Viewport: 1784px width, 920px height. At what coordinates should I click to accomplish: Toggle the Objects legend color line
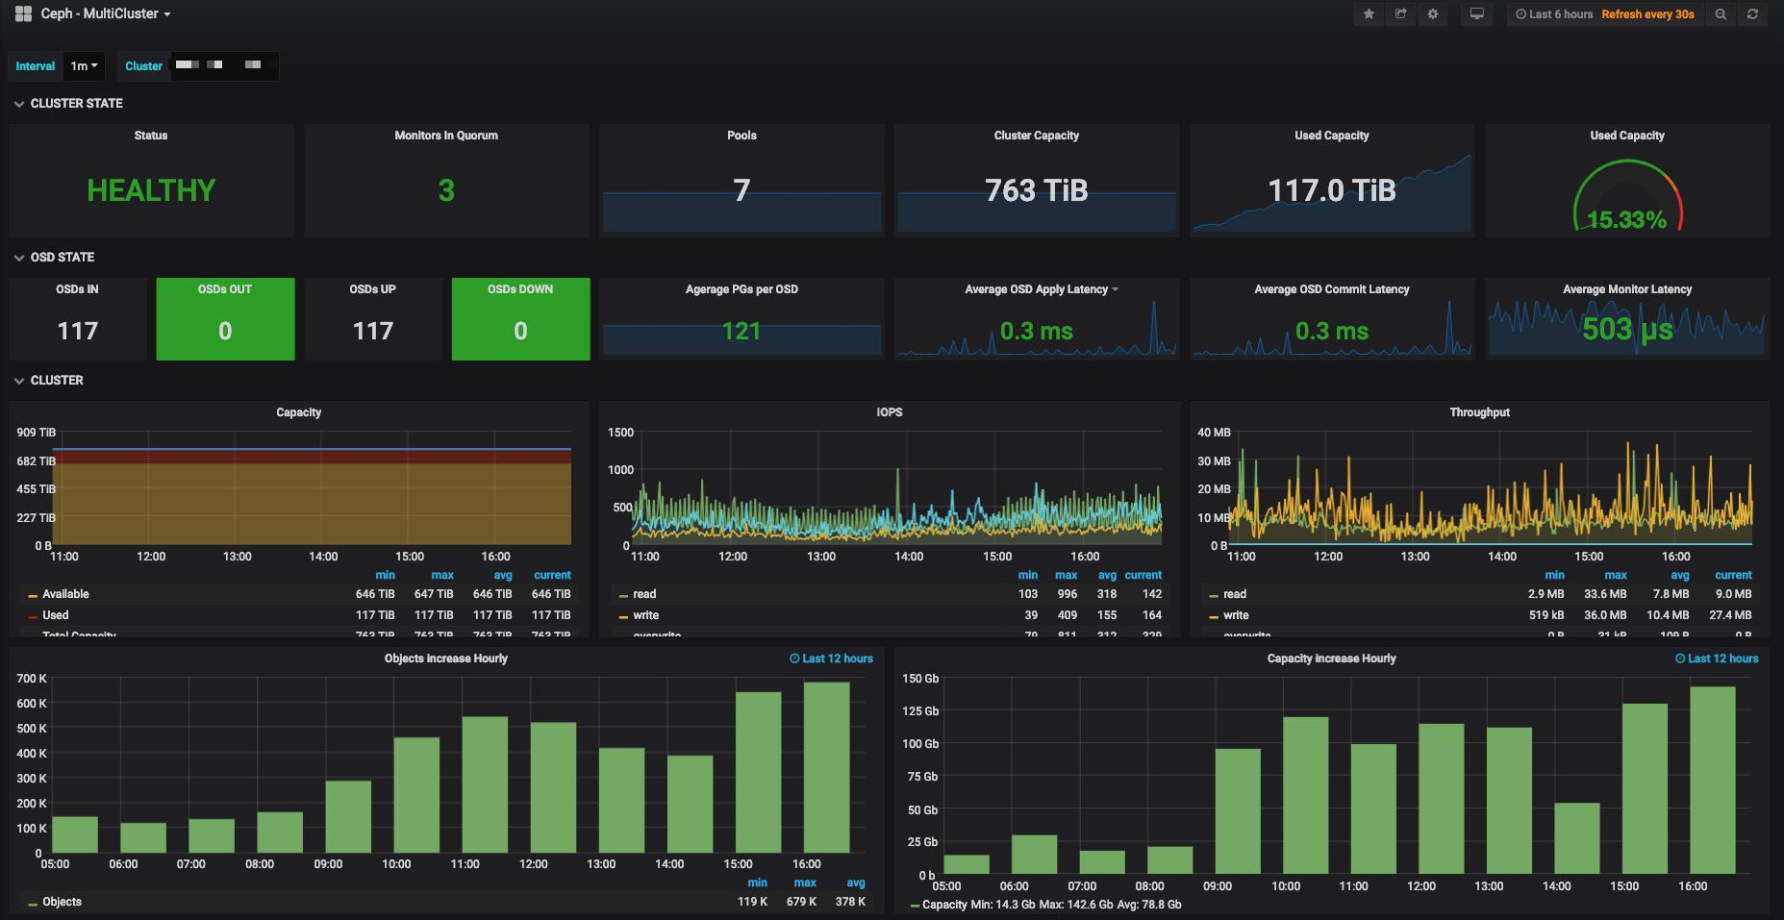click(33, 903)
